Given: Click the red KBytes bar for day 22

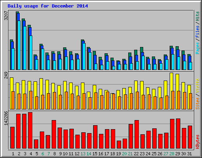Looking at the screenshot, I should (x=137, y=134).
